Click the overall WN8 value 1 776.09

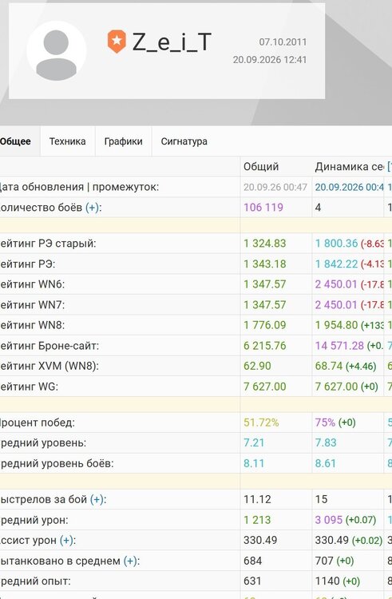tap(265, 325)
